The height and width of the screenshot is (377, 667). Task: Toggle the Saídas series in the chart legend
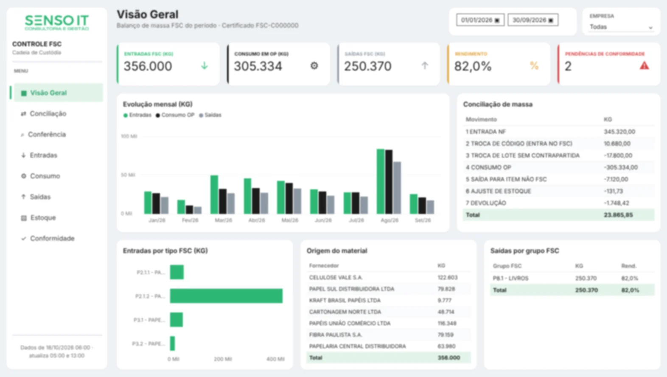coord(210,115)
